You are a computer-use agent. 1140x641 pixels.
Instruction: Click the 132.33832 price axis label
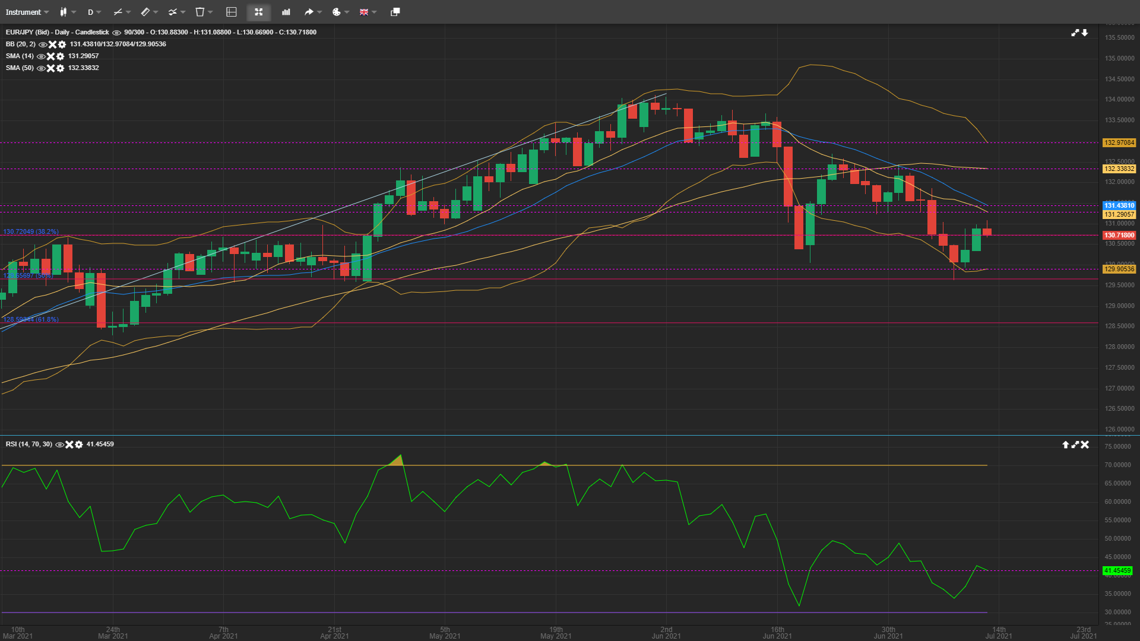pyautogui.click(x=1119, y=169)
